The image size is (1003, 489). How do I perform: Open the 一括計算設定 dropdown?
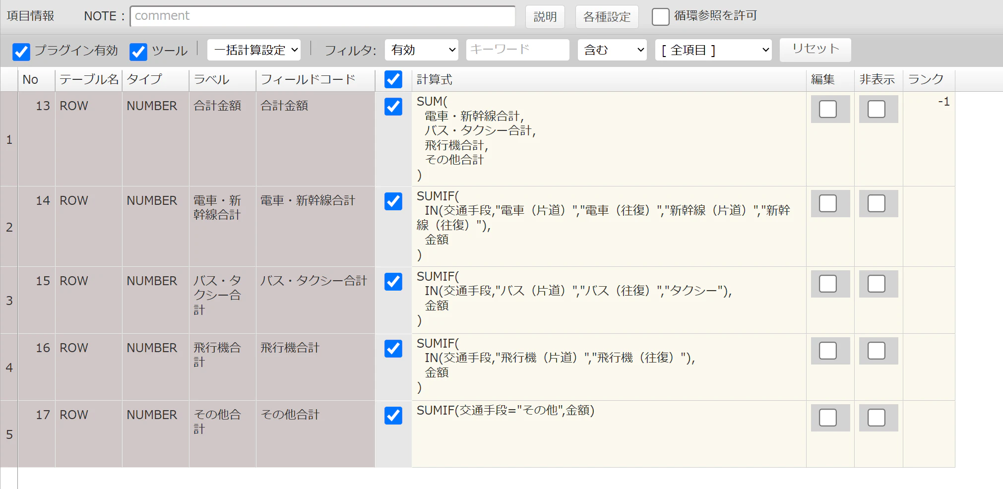pos(254,50)
